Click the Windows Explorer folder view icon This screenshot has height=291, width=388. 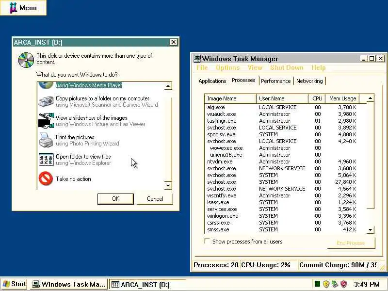(46, 160)
